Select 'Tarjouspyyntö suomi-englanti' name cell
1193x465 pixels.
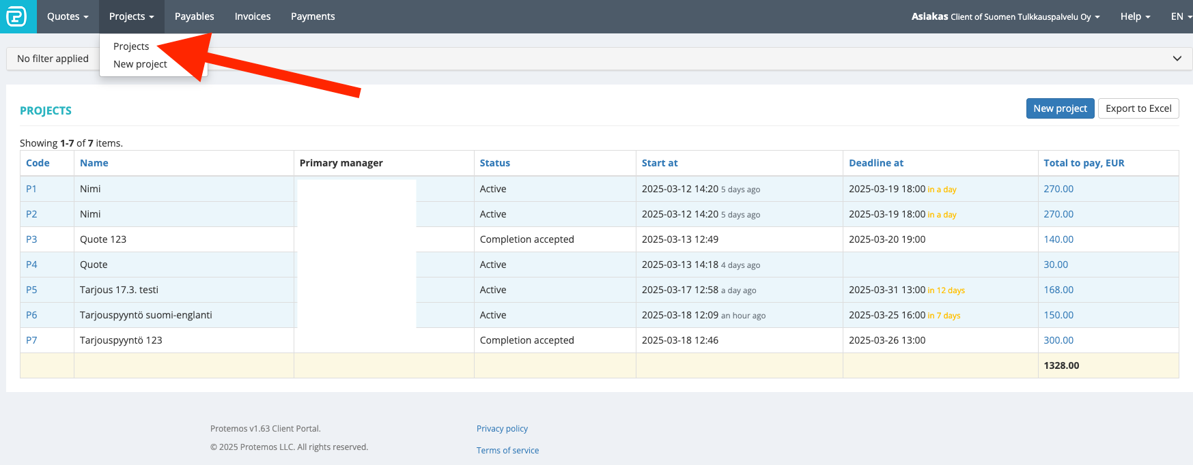click(184, 315)
